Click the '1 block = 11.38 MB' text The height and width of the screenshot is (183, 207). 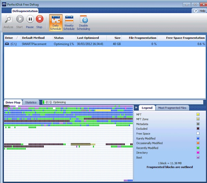170,163
